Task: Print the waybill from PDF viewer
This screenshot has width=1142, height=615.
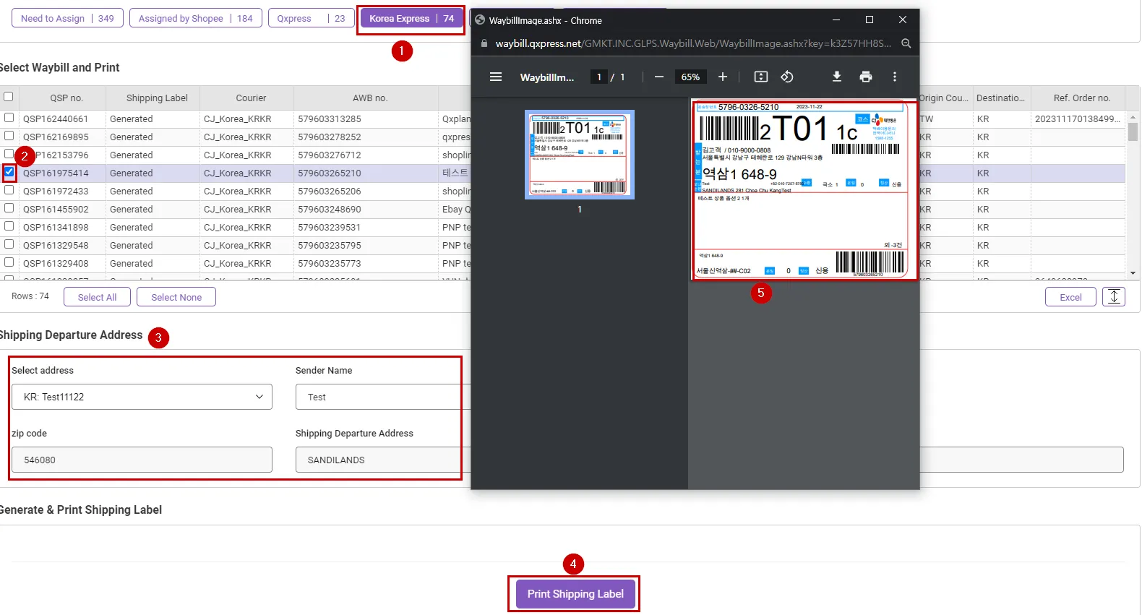Action: 865,77
